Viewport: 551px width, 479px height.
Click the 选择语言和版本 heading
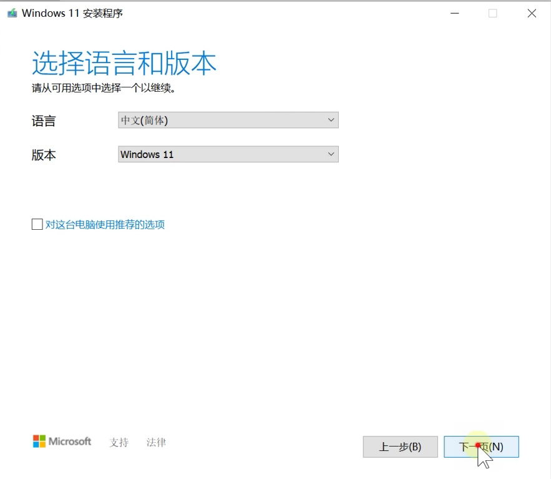click(124, 63)
